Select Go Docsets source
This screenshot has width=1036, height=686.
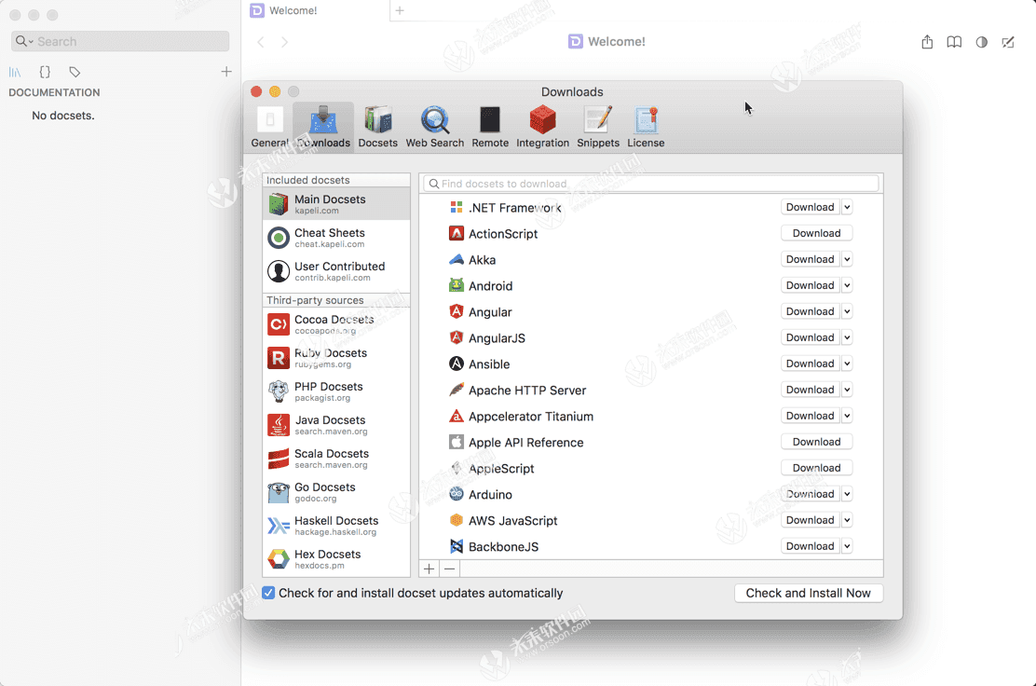pyautogui.click(x=336, y=492)
